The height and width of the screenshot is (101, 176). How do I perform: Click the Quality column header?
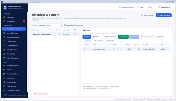pos(127,45)
